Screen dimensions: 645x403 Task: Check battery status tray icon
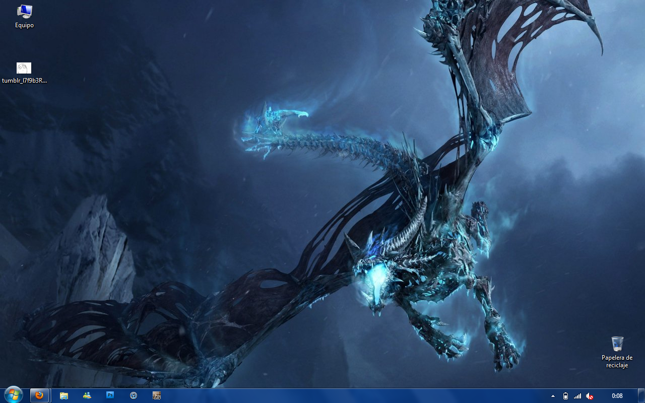[x=565, y=396]
